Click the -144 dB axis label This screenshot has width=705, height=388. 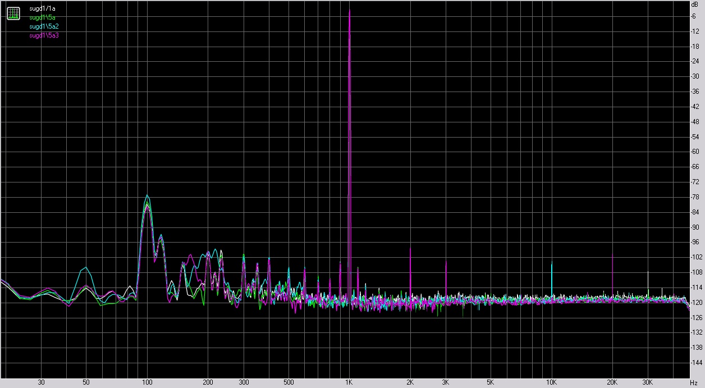pyautogui.click(x=697, y=364)
